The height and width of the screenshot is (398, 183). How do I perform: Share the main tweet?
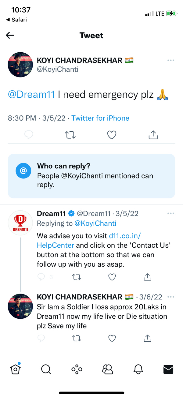tap(153, 135)
